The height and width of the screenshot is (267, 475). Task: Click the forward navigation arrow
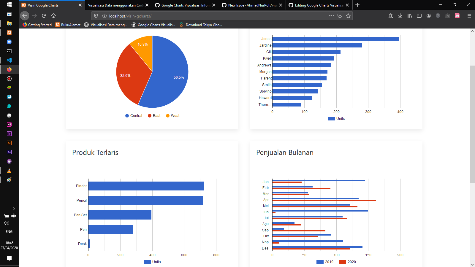click(34, 16)
